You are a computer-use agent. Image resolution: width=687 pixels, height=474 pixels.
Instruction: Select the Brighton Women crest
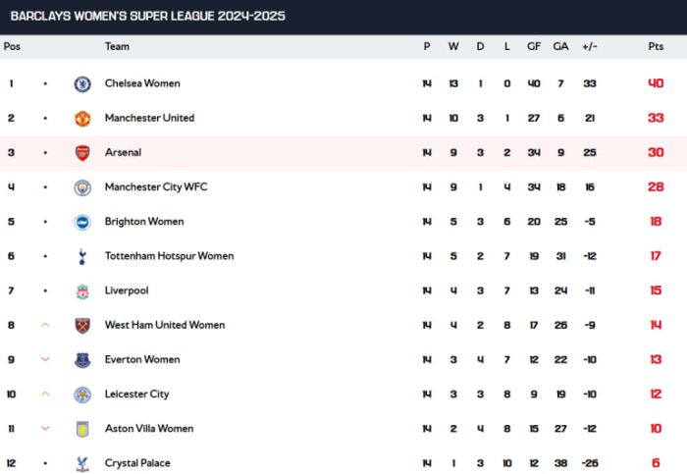click(x=82, y=222)
